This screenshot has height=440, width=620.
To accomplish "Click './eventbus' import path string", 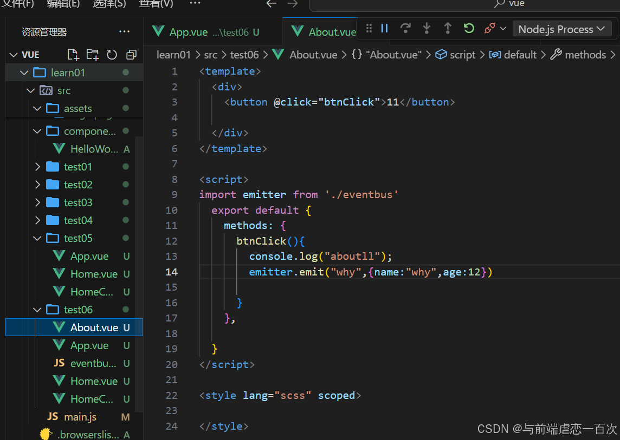I will (x=362, y=195).
